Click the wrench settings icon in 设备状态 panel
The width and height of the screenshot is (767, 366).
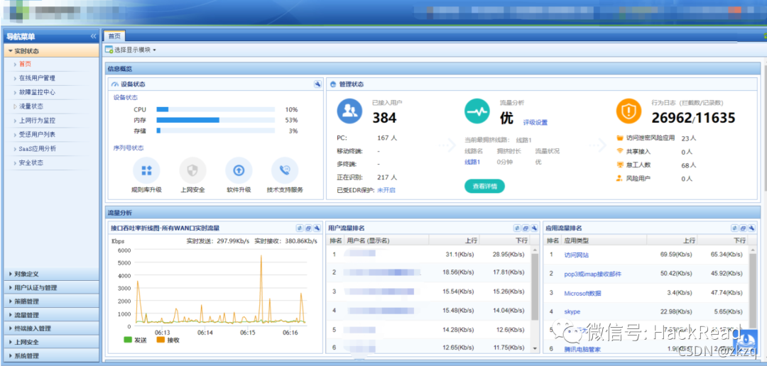(x=317, y=84)
